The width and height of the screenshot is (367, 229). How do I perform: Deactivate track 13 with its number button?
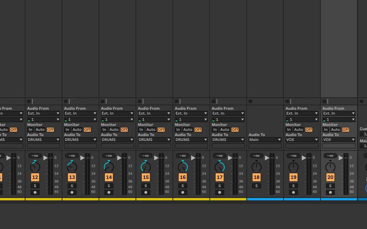click(x=72, y=177)
